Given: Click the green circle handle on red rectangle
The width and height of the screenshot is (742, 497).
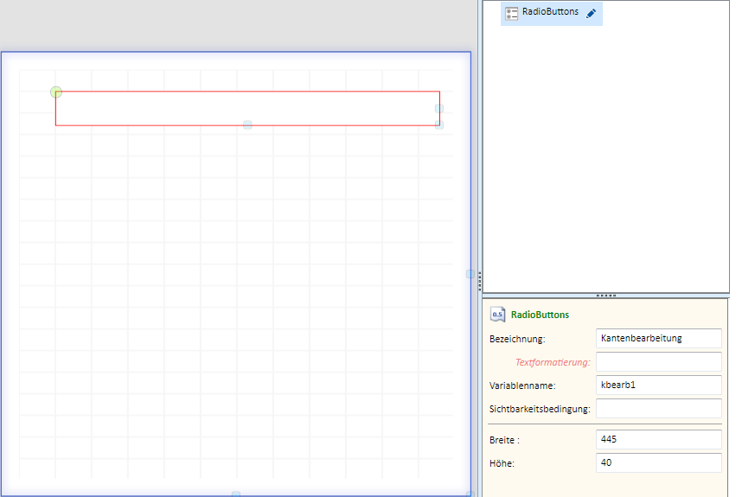Looking at the screenshot, I should (56, 92).
